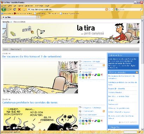Open the back/forward history dropdown arrow
This screenshot has width=144, height=134.
pyautogui.click(x=11, y=9)
